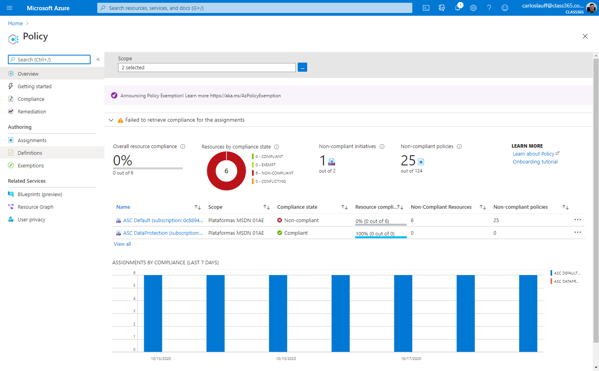The width and height of the screenshot is (599, 371).
Task: Show info for Overall resource compliance
Action: [x=183, y=147]
